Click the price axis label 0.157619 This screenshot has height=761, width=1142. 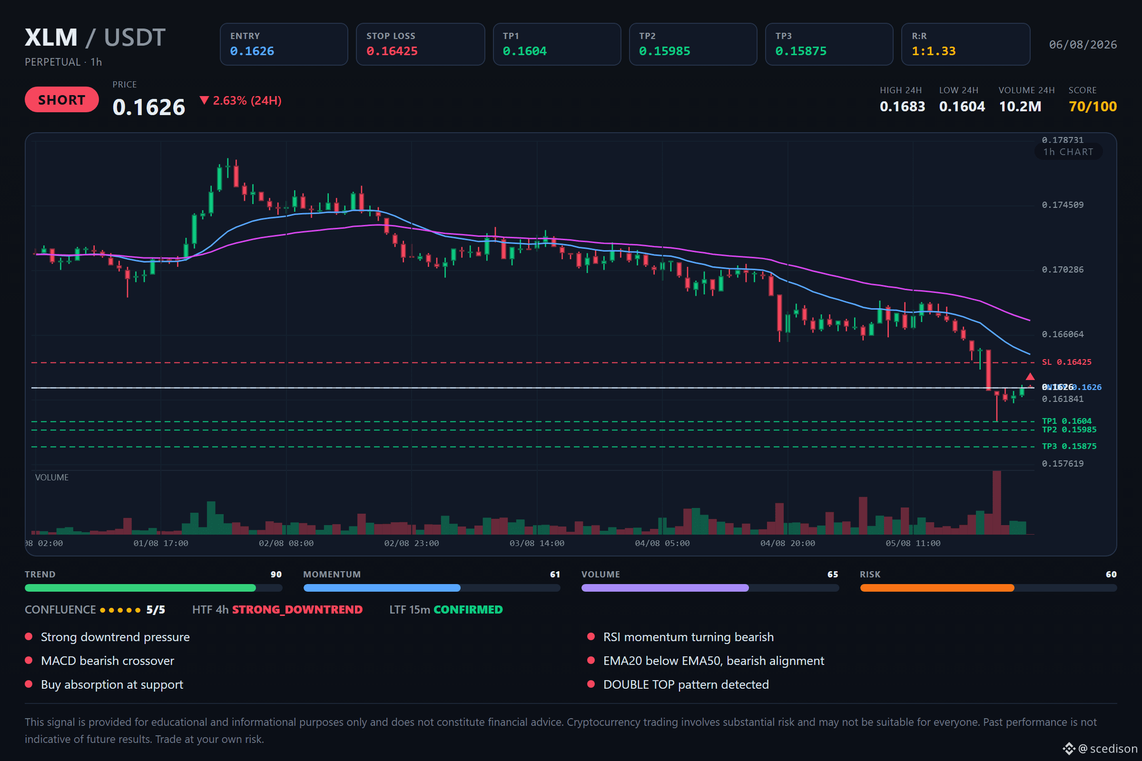(1063, 463)
